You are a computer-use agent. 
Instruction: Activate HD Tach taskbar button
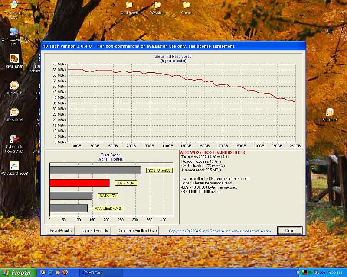(101, 273)
